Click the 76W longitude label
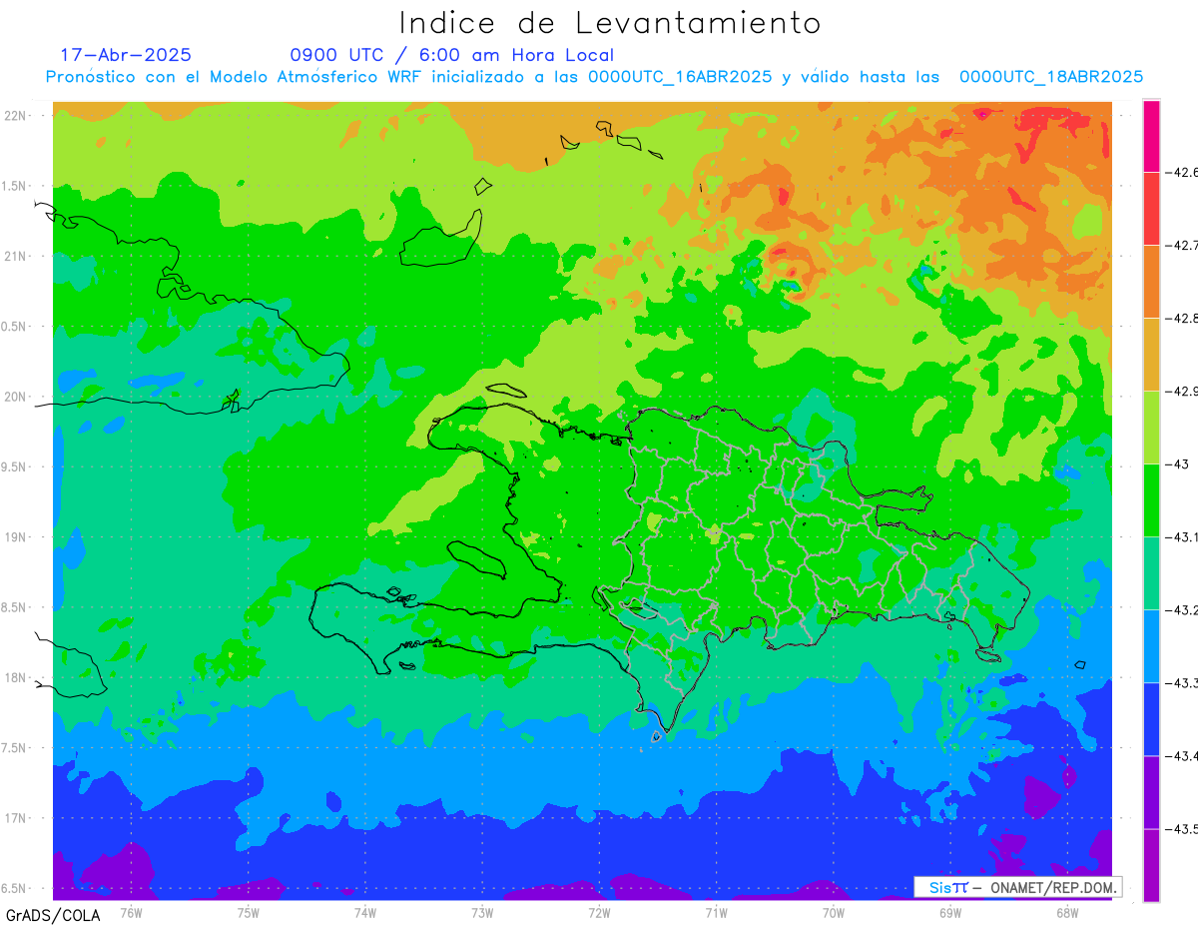This screenshot has width=1198, height=926. coord(132,911)
